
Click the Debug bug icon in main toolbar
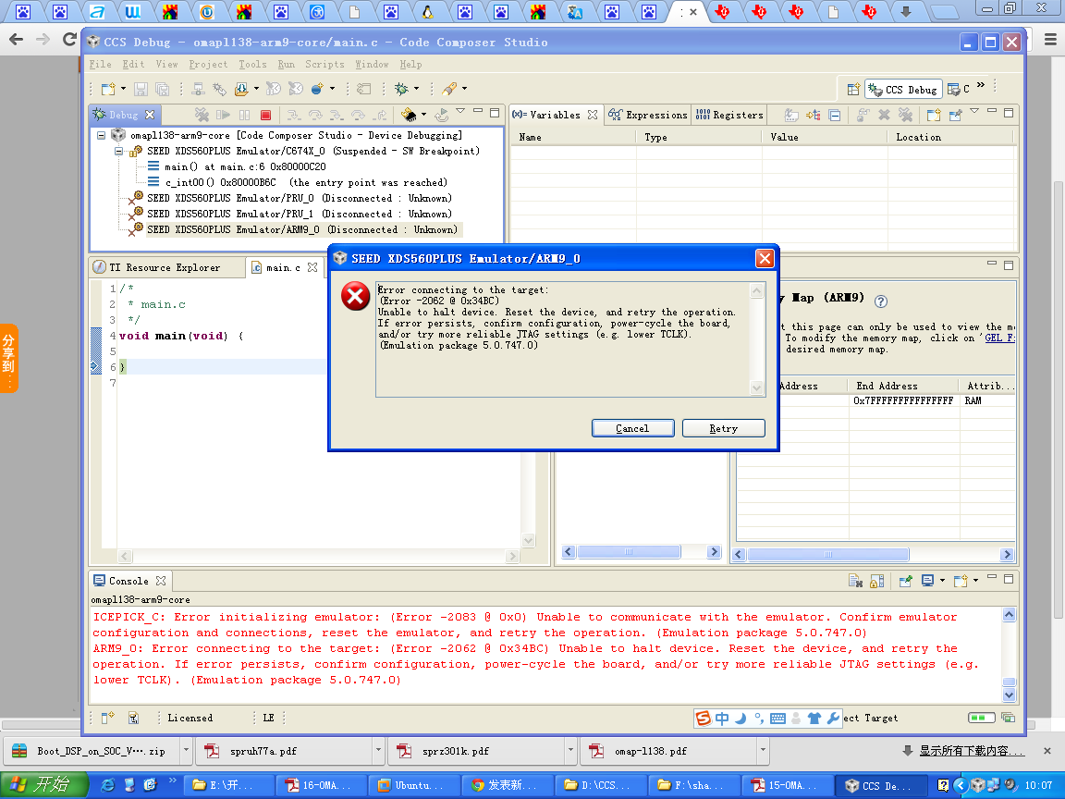401,89
